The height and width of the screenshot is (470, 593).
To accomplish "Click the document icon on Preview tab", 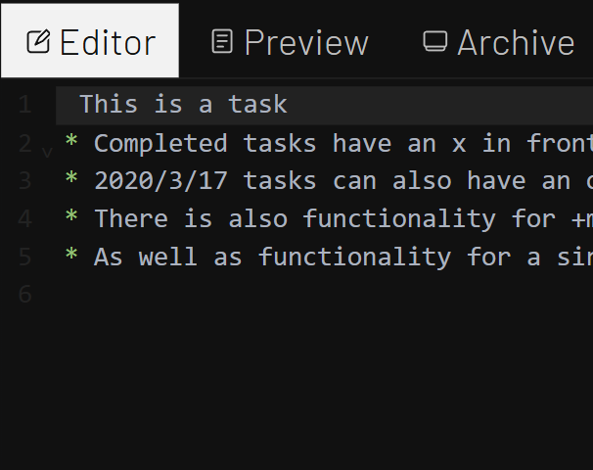I will tap(223, 42).
